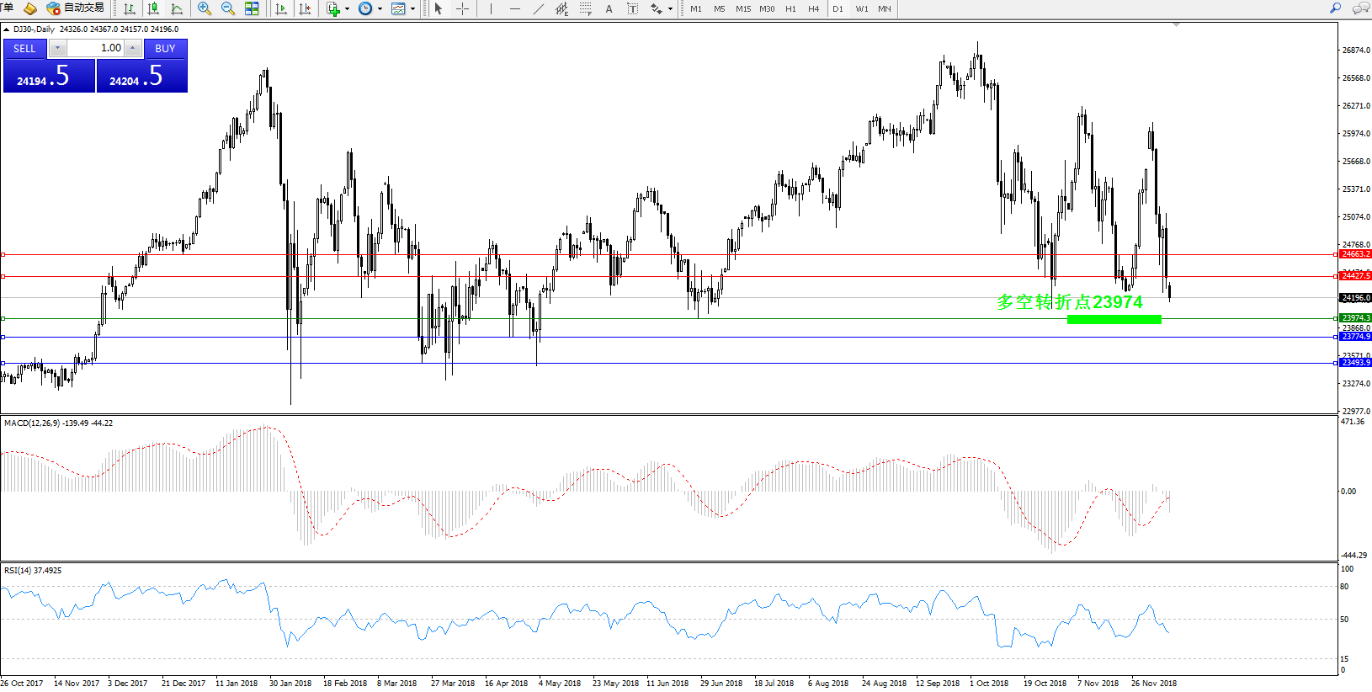
Task: Toggle the chart auto scroll icon
Action: (x=281, y=9)
